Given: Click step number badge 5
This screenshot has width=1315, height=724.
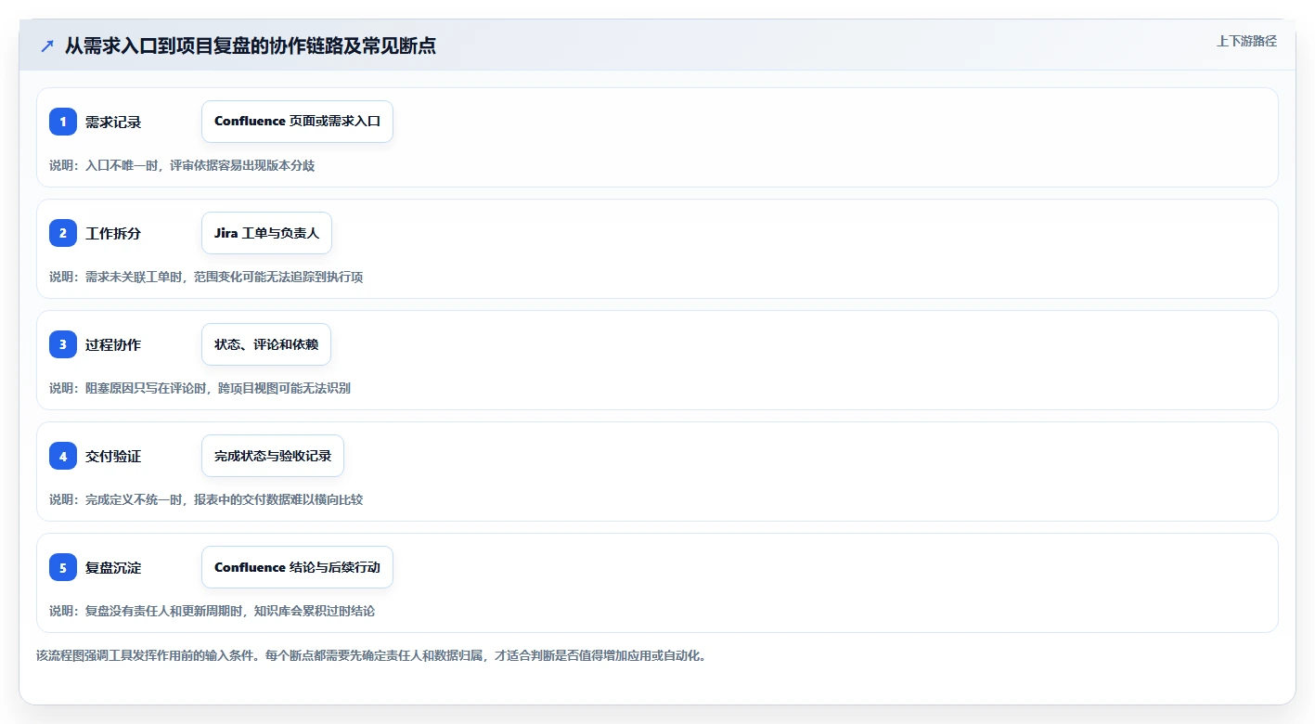Looking at the screenshot, I should (x=63, y=567).
